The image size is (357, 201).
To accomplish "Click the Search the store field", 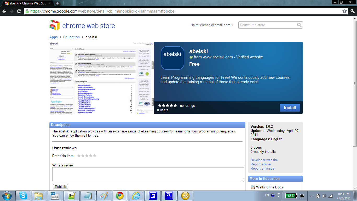I will pos(268,25).
